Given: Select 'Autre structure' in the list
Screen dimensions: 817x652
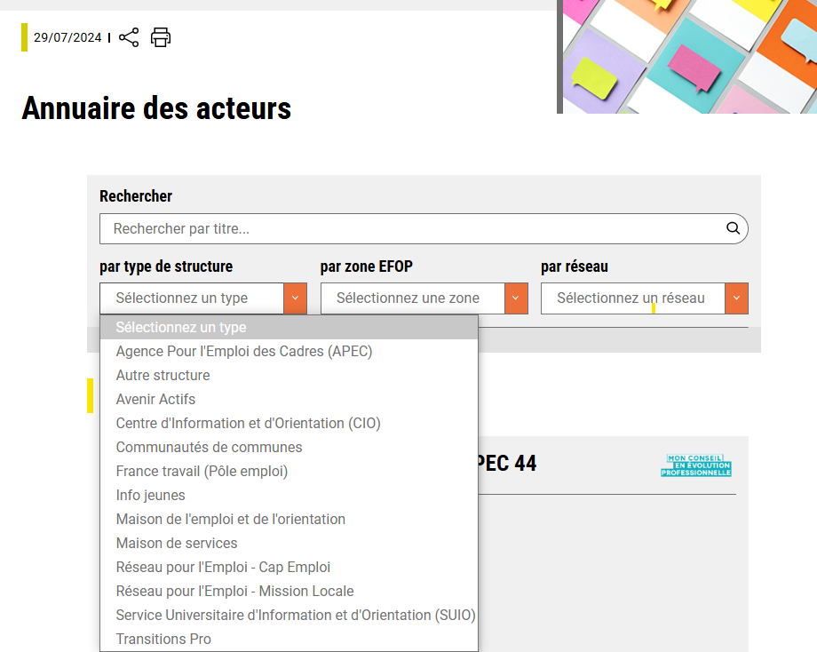Looking at the screenshot, I should click(289, 375).
